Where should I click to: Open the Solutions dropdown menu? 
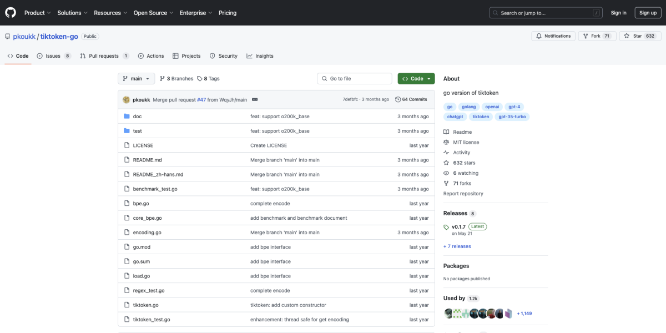click(72, 12)
